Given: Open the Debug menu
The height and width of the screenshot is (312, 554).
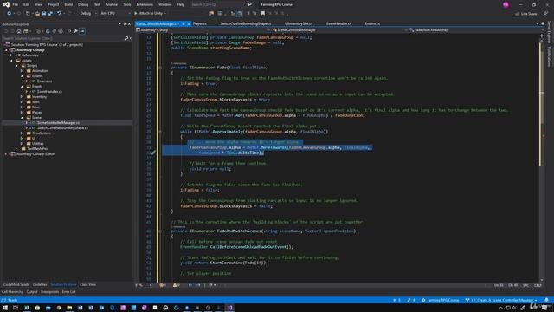Looking at the screenshot, I should coord(83,4).
